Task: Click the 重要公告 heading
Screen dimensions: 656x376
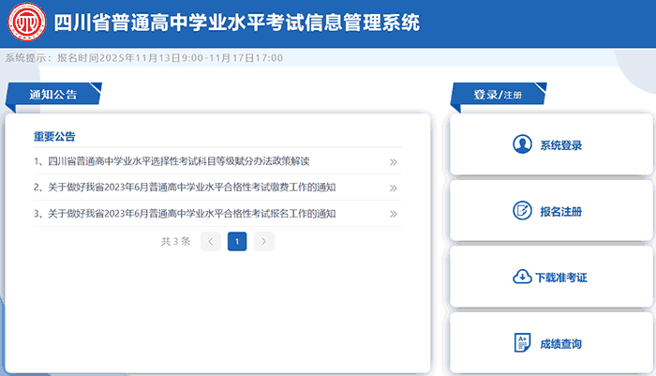Action: (x=54, y=137)
